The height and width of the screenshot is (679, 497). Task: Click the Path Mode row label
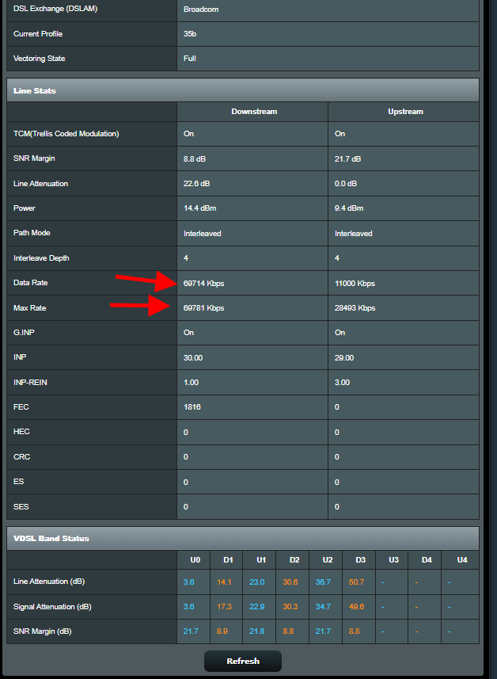32,233
